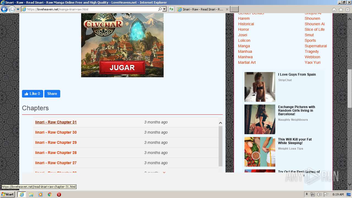Image resolution: width=352 pixels, height=198 pixels.
Task: Select the Slice of Life genre link
Action: coord(315,29)
